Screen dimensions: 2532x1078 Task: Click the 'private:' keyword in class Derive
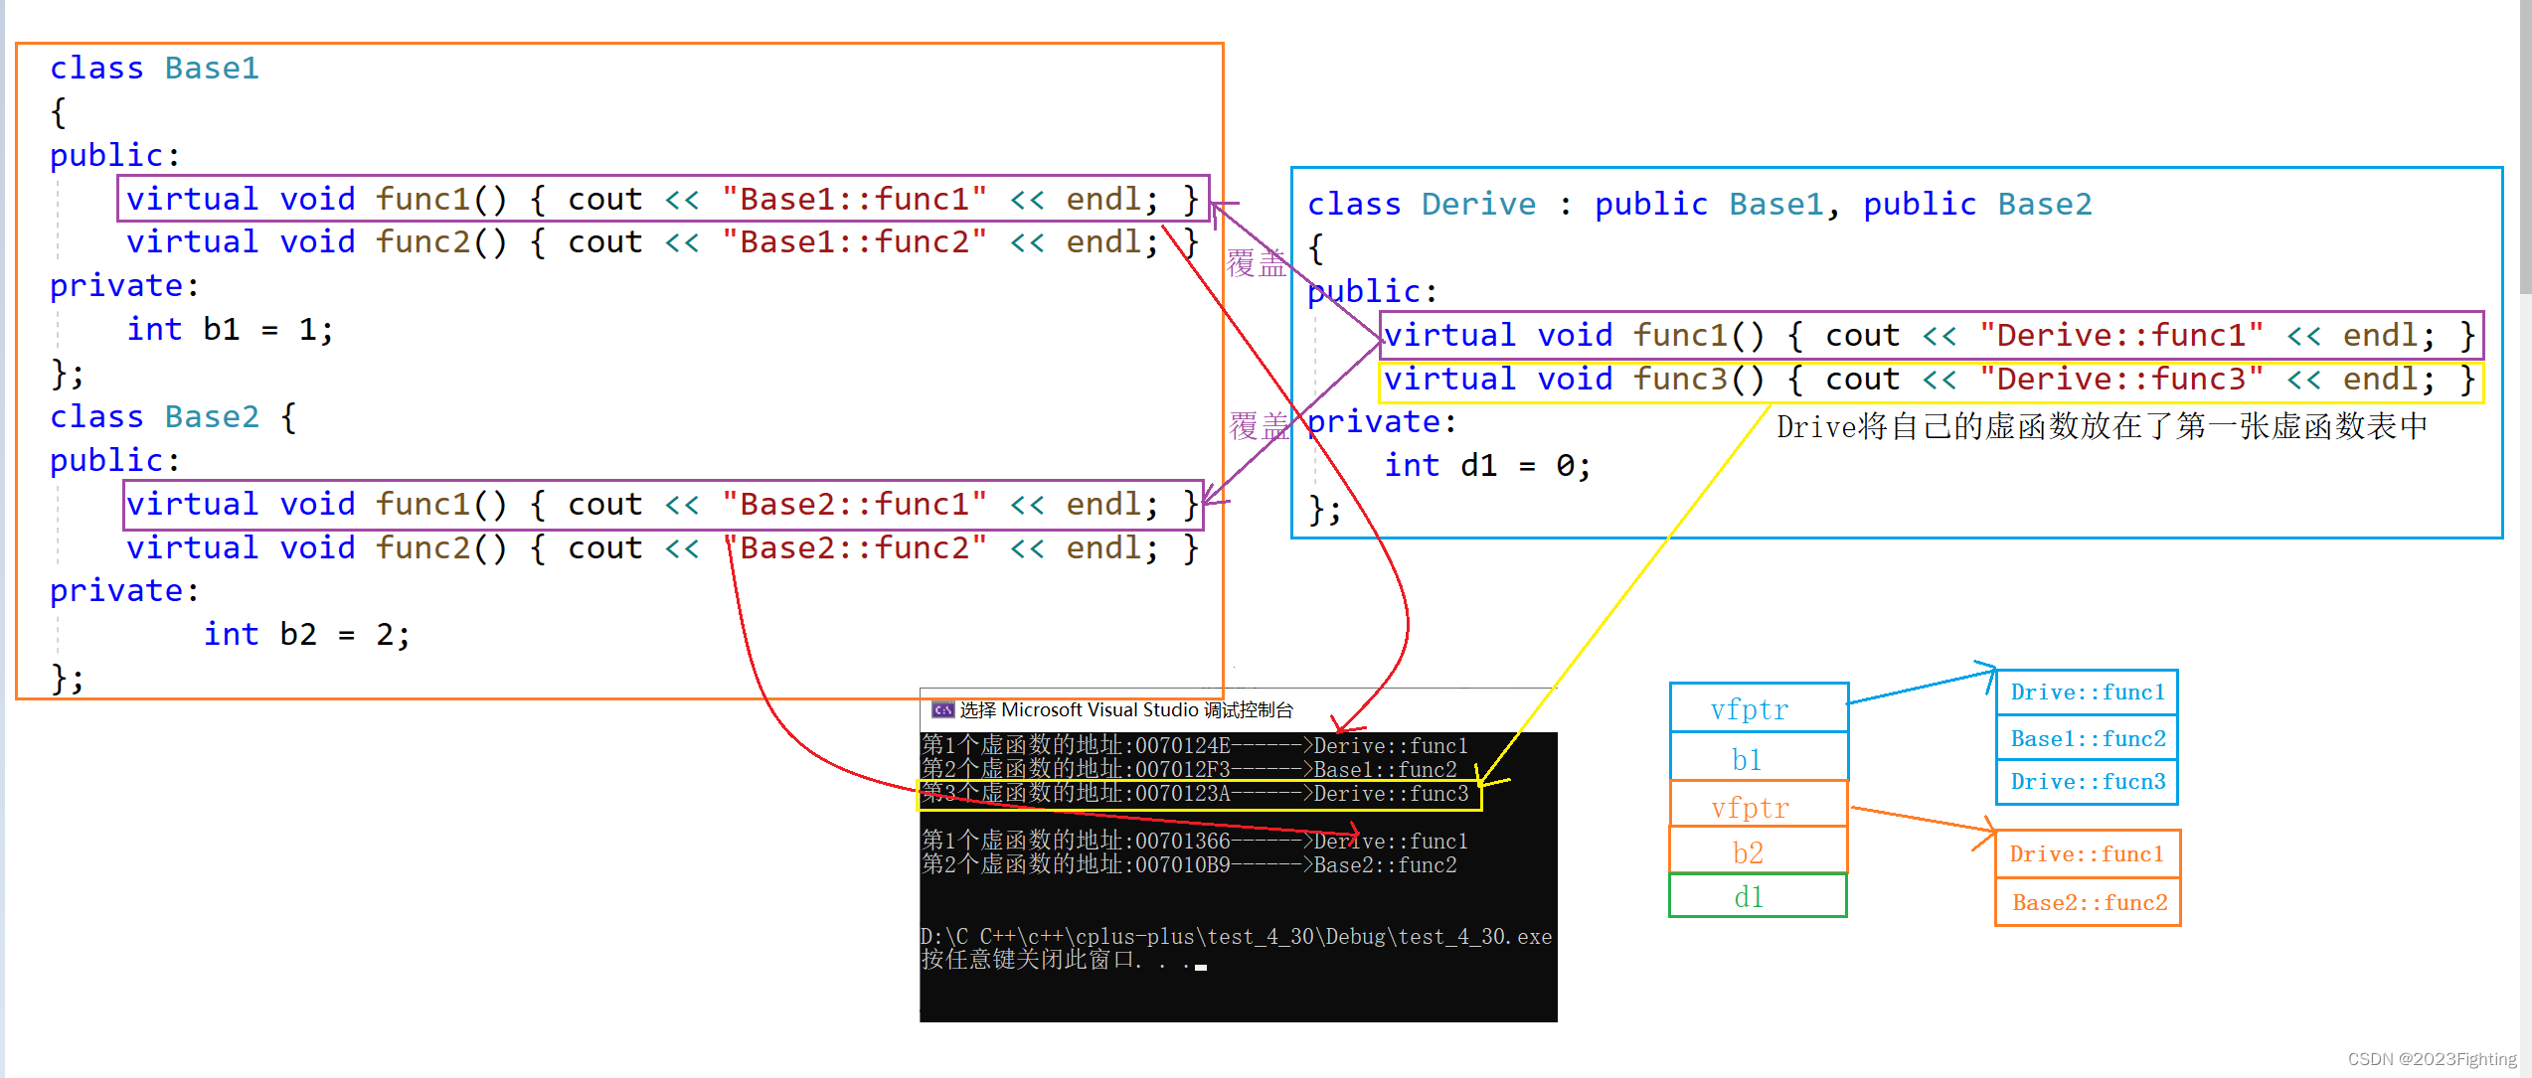[x=1381, y=422]
